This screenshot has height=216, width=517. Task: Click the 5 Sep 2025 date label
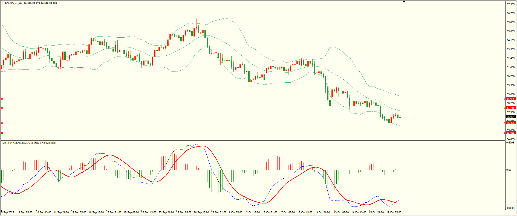point(8,212)
